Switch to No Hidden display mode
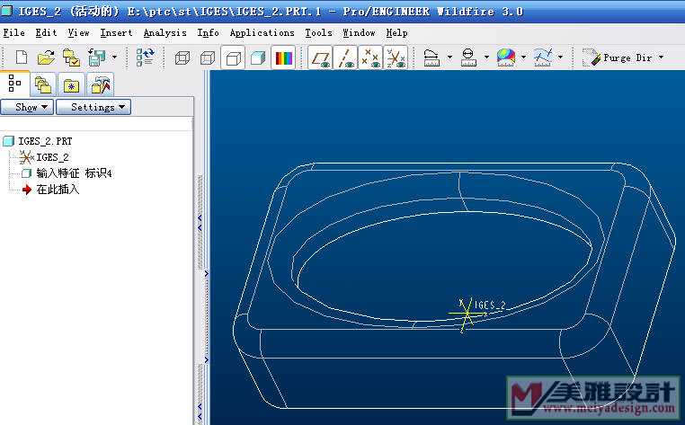The height and width of the screenshot is (425, 685). (233, 58)
